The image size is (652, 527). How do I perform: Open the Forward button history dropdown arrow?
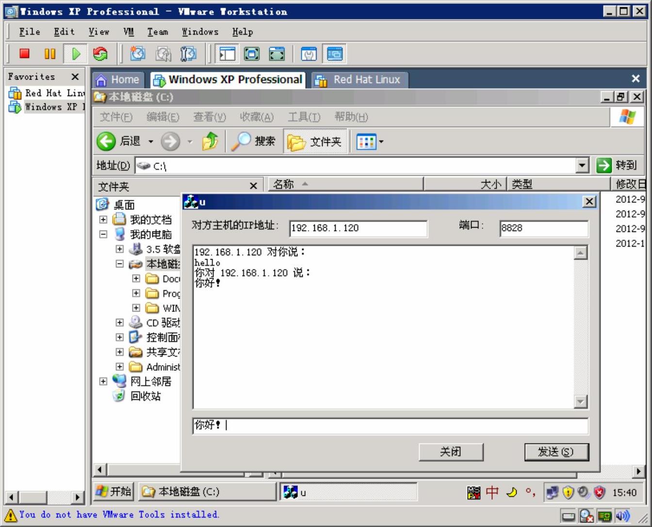tap(190, 142)
